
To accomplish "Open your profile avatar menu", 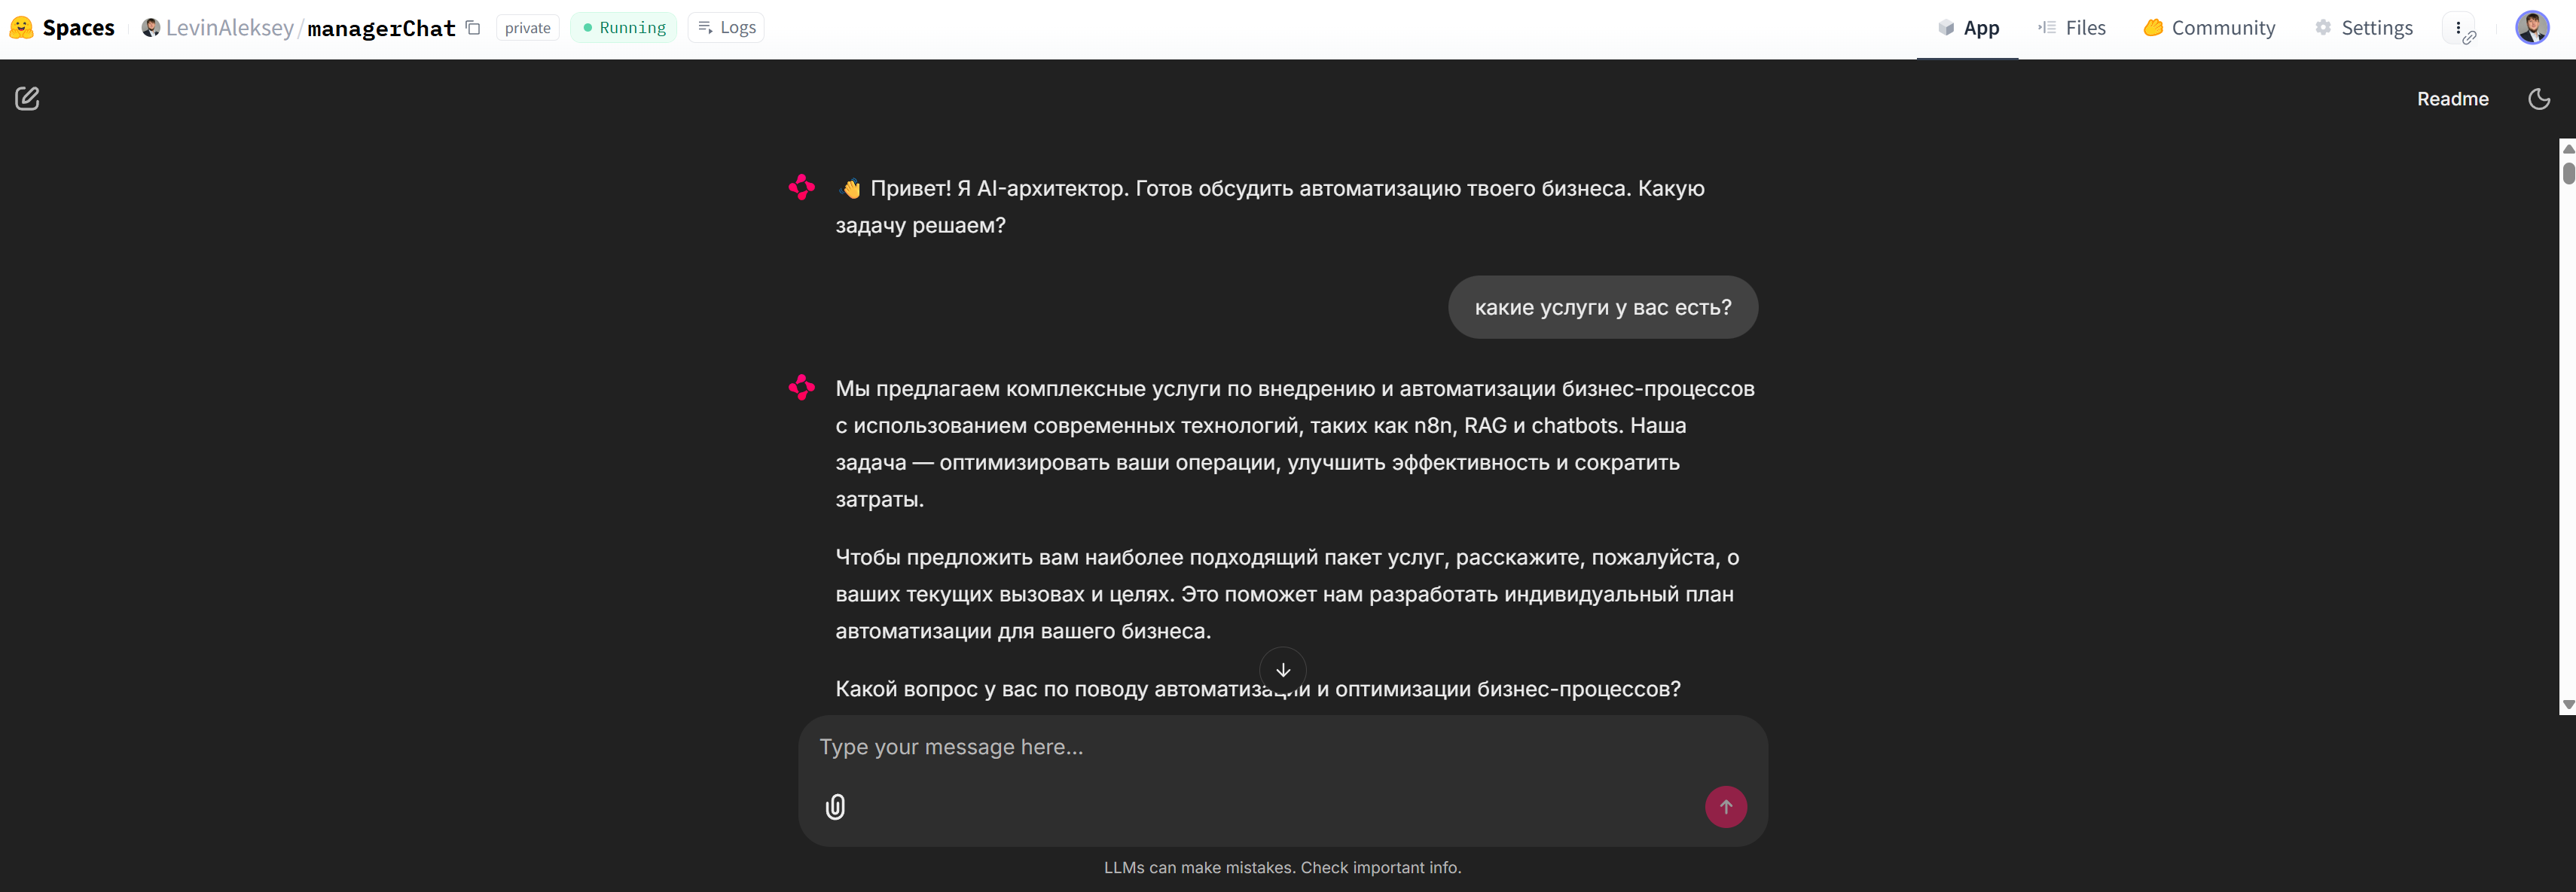I will pos(2533,27).
